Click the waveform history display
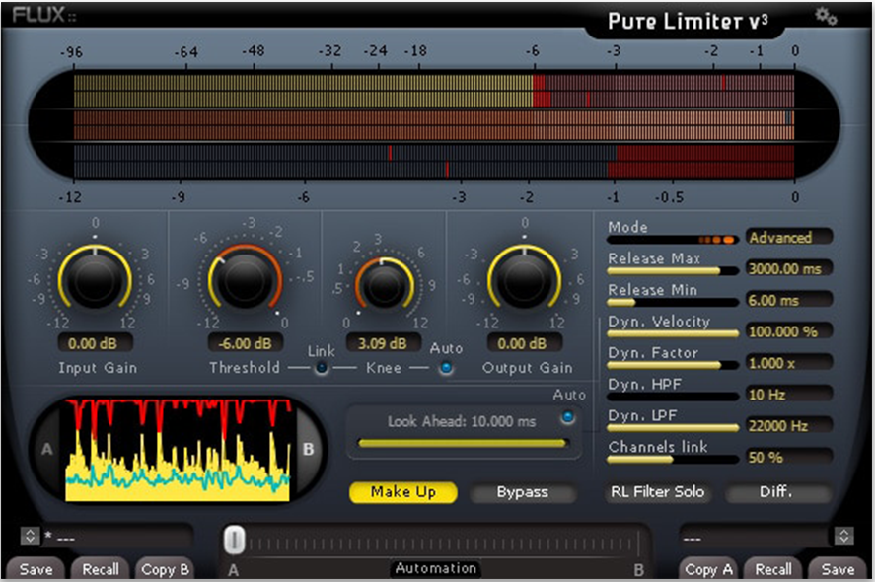This screenshot has height=582, width=875. point(176,448)
